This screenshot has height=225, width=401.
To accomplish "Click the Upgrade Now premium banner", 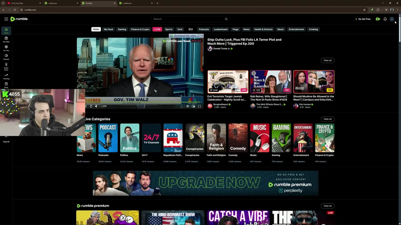I will (206, 183).
